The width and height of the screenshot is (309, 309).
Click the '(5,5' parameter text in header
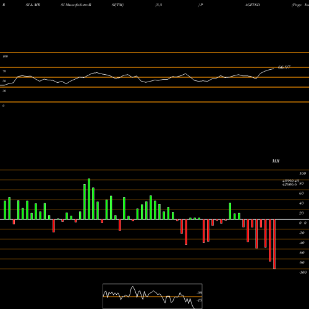tap(159, 5)
